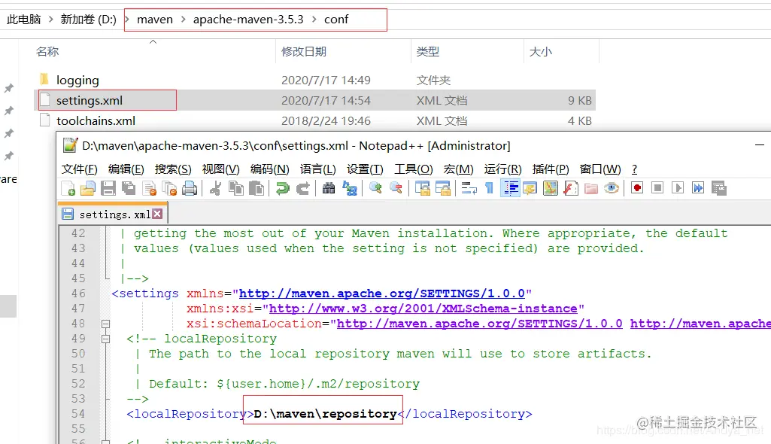
Task: Click the first schemaLocation link on line 48
Action: [x=479, y=324]
